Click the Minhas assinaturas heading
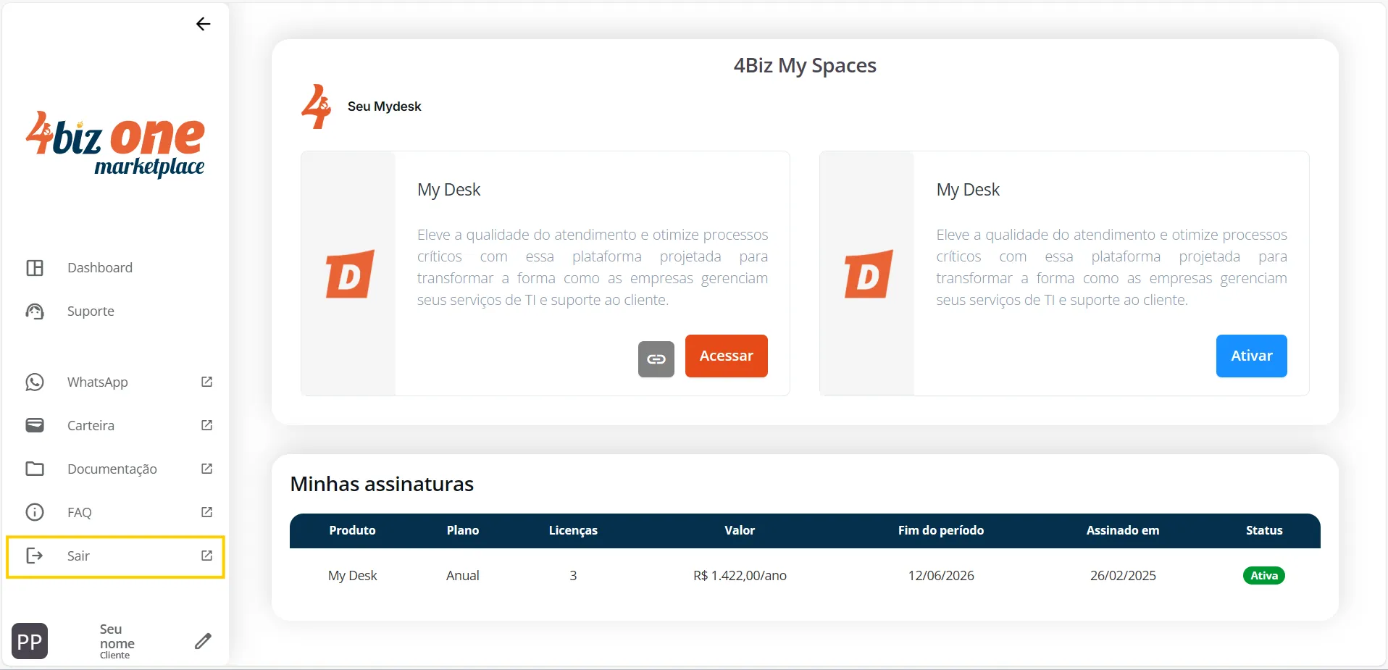The image size is (1388, 670). (382, 484)
